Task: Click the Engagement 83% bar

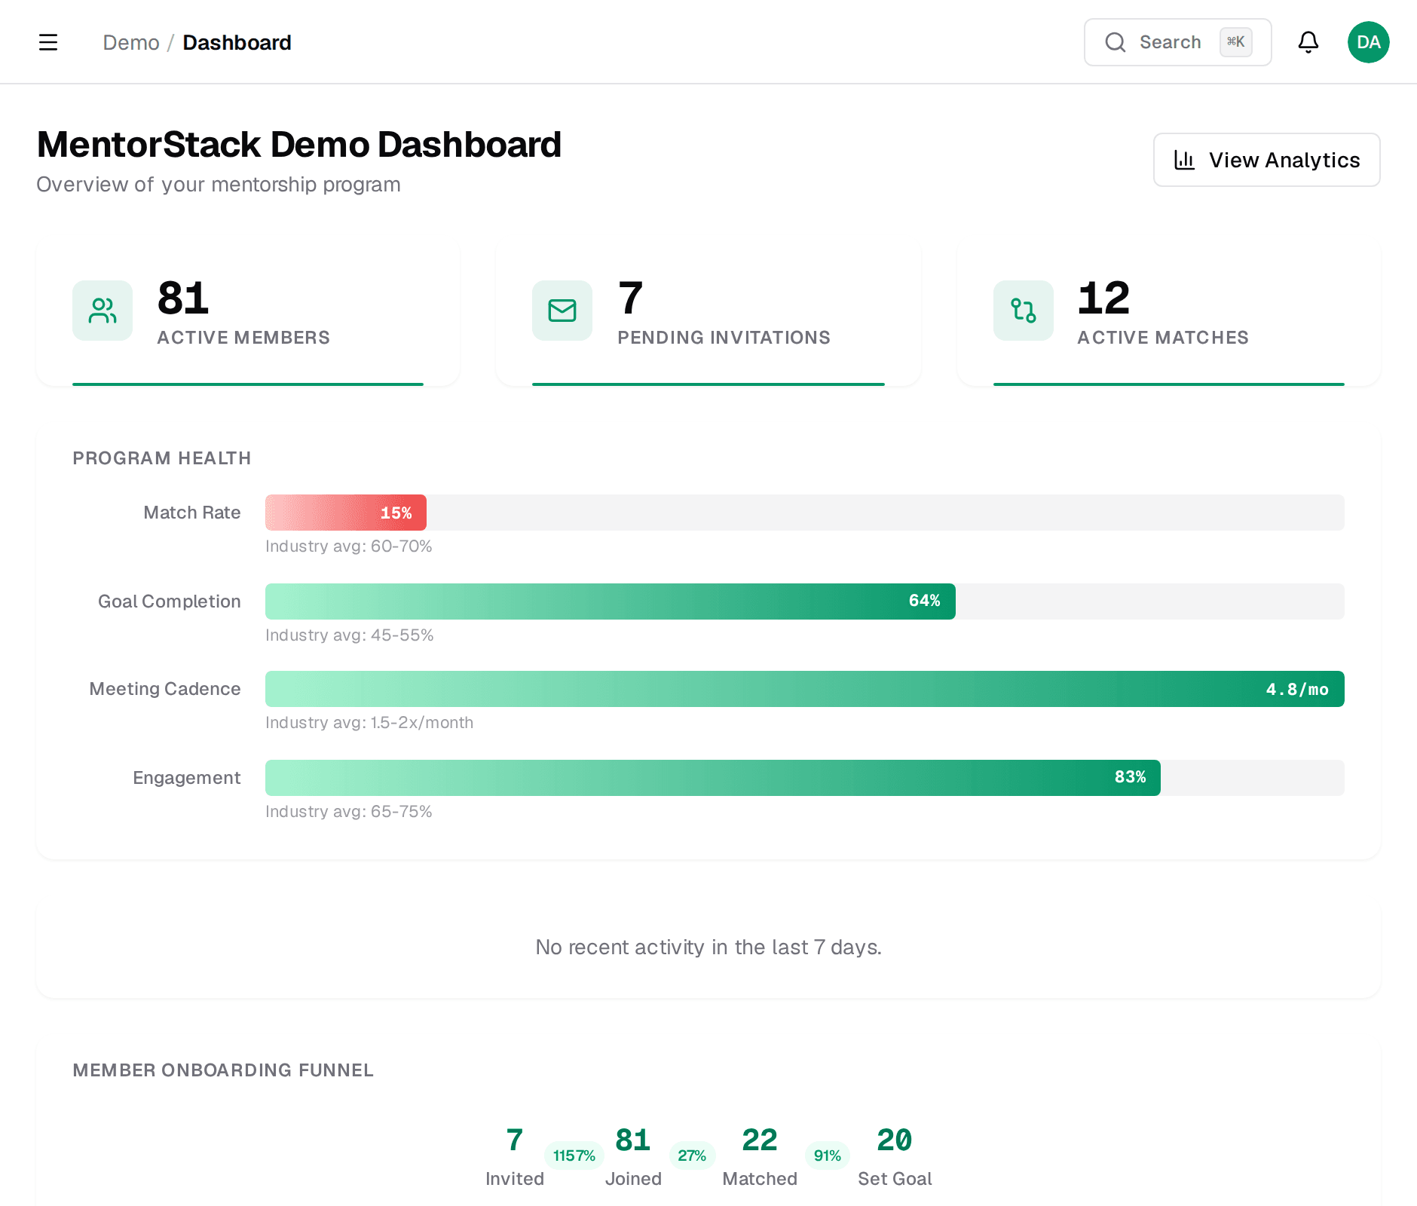Action: 713,778
